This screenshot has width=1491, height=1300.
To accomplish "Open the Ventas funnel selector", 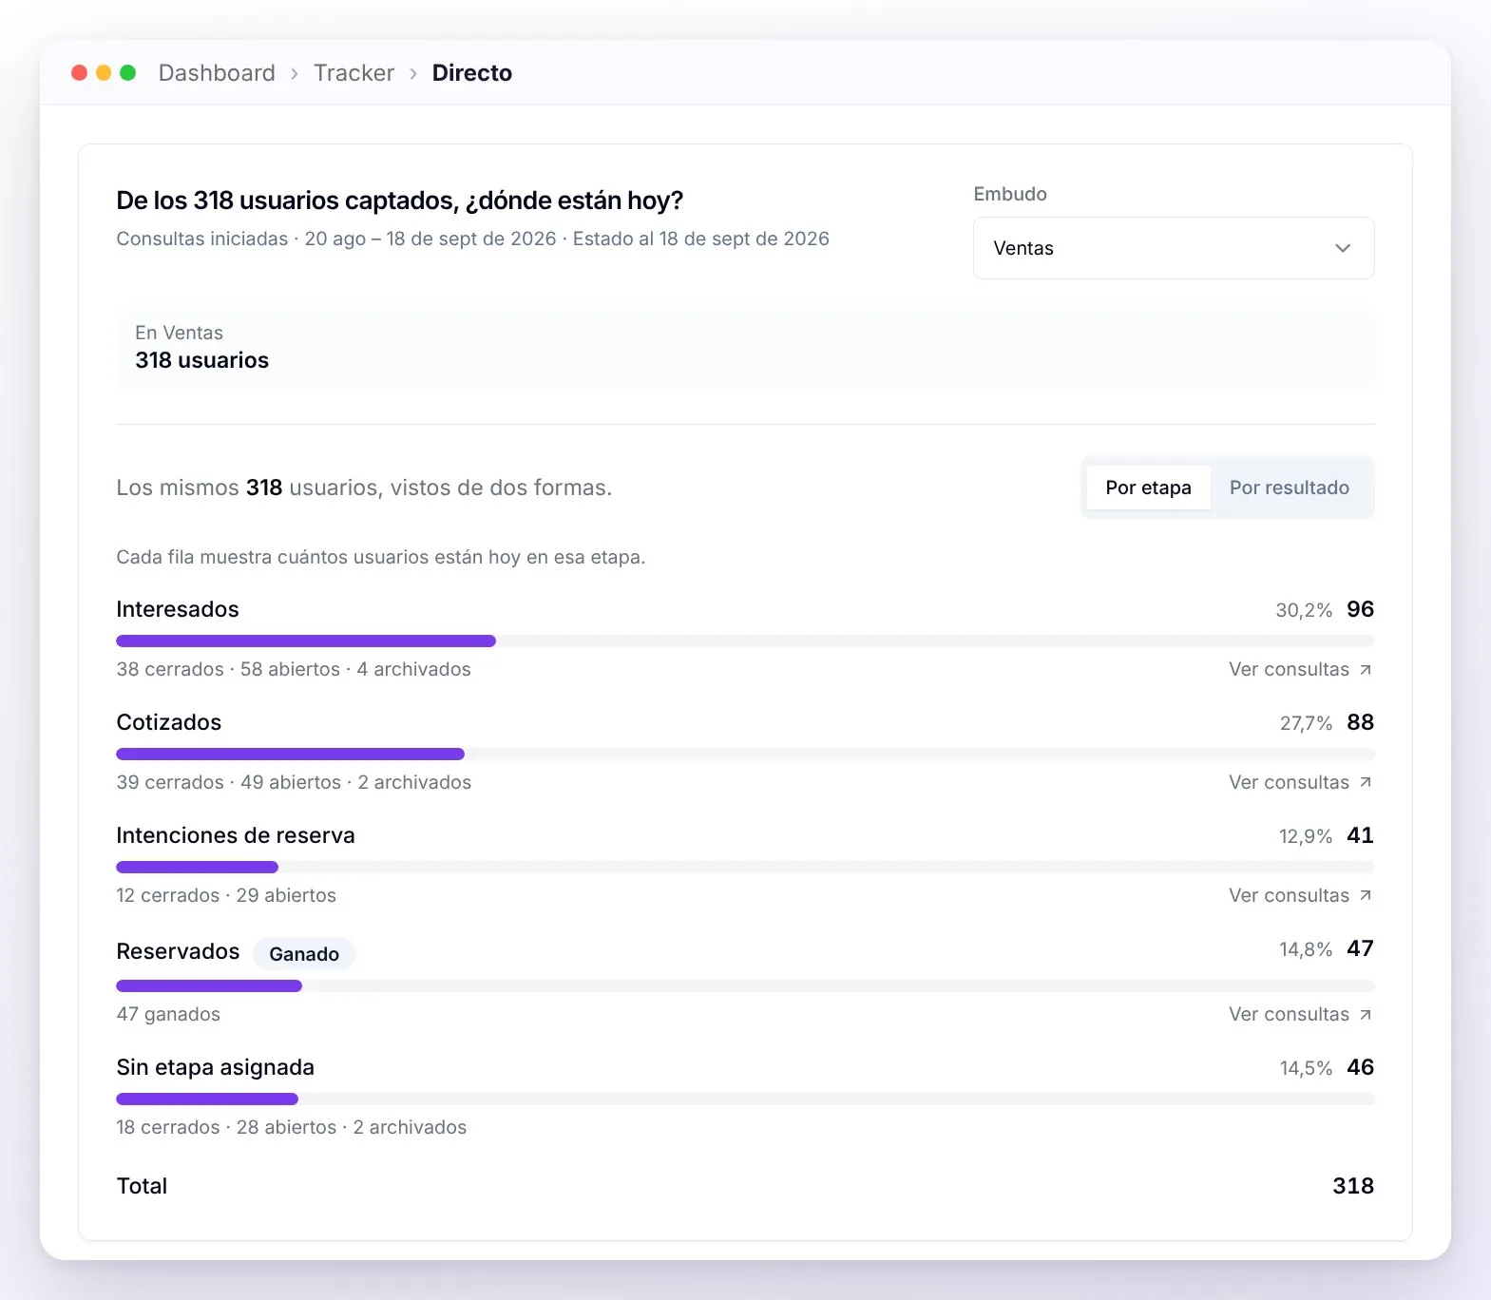I will pyautogui.click(x=1174, y=248).
